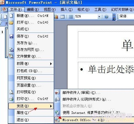Image resolution: width=134 pixels, height=124 pixels.
Task: Expand the toolbar options chevron
Action: coord(114,17)
